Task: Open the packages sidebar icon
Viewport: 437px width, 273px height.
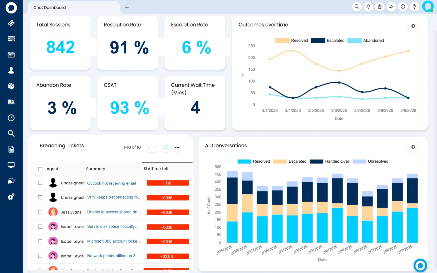Action: pyautogui.click(x=11, y=86)
